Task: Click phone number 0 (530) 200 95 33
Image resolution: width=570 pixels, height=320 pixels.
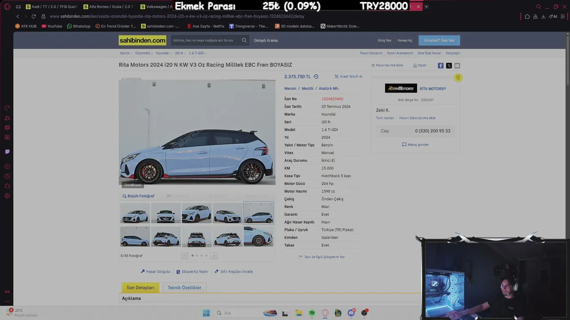Action: [432, 131]
